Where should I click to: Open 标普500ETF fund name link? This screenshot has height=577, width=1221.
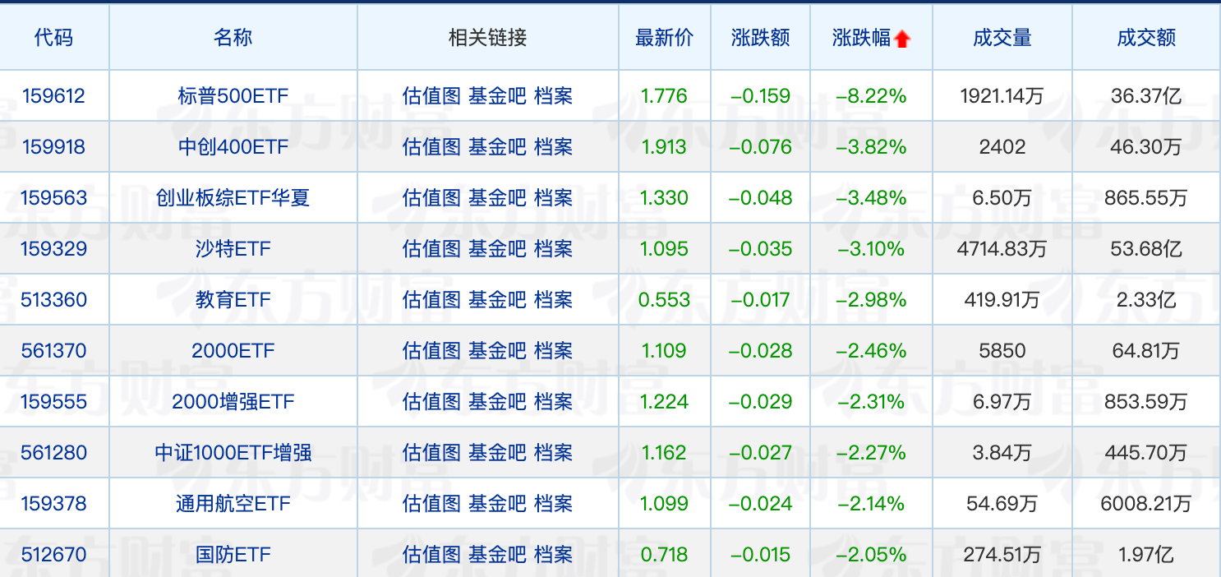pyautogui.click(x=233, y=96)
